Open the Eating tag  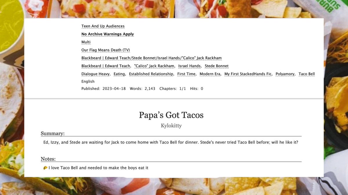tap(119, 74)
